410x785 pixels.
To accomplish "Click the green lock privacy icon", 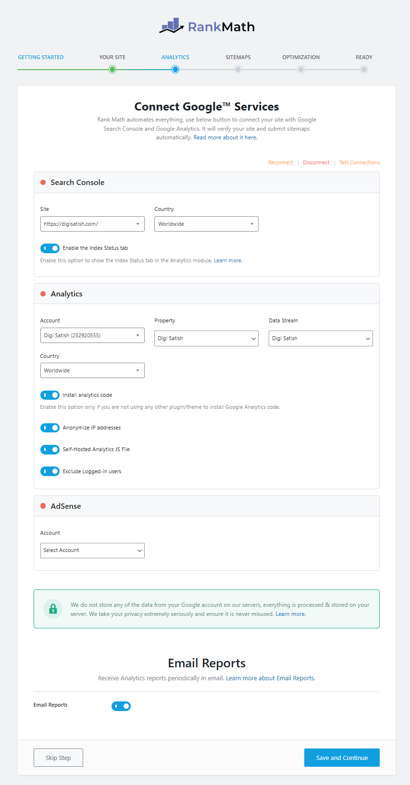I will pyautogui.click(x=53, y=609).
